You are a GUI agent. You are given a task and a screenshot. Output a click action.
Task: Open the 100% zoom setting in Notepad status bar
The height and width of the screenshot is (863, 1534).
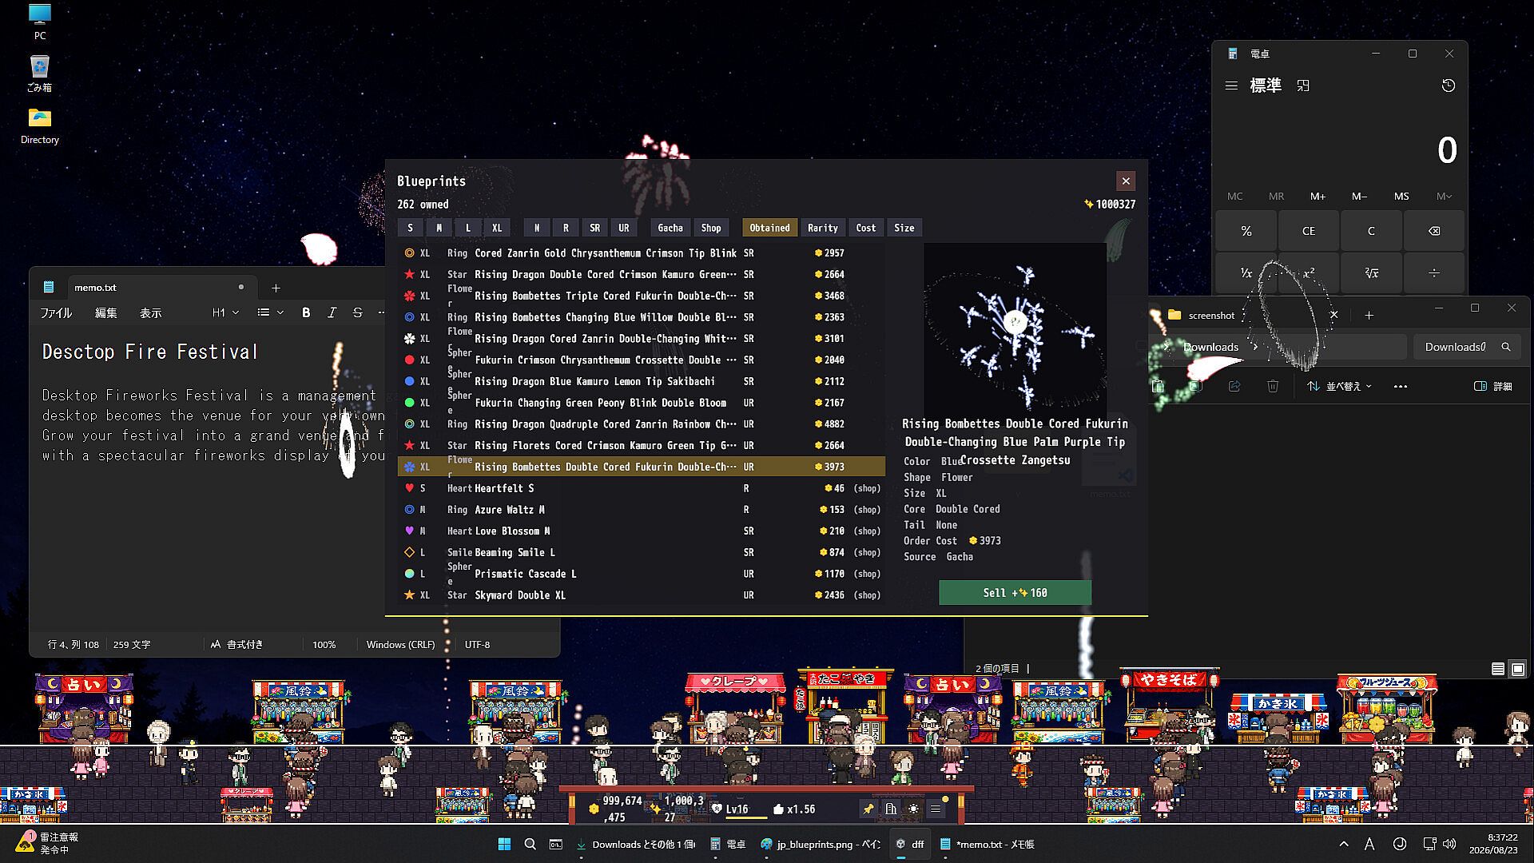pyautogui.click(x=324, y=645)
